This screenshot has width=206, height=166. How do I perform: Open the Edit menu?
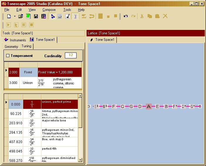click(x=19, y=10)
